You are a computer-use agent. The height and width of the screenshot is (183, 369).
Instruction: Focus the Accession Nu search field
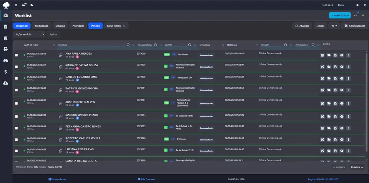[x=145, y=45]
